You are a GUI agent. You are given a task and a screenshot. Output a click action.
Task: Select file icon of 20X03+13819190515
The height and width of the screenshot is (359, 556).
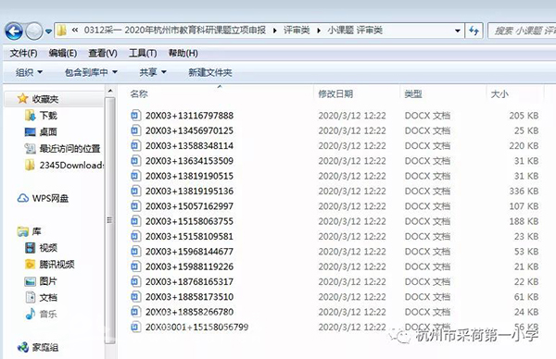click(135, 176)
